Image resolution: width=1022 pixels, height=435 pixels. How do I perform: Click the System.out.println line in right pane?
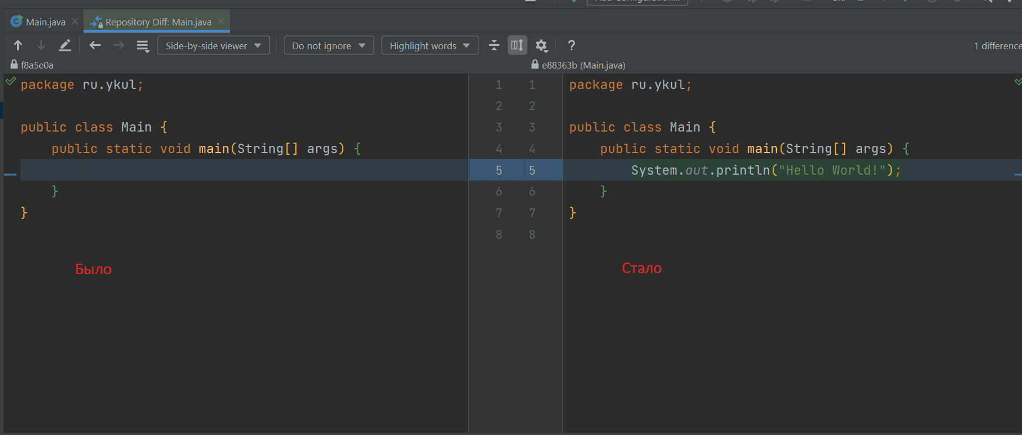tap(766, 170)
